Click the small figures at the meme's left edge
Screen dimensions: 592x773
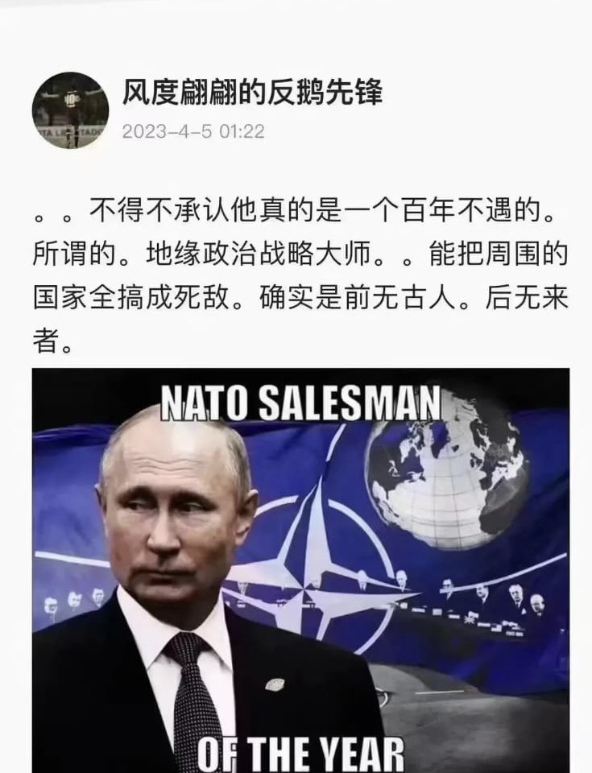tap(73, 601)
